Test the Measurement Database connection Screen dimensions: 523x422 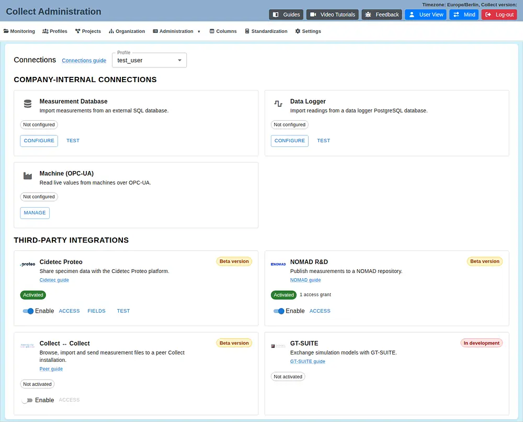click(x=73, y=141)
